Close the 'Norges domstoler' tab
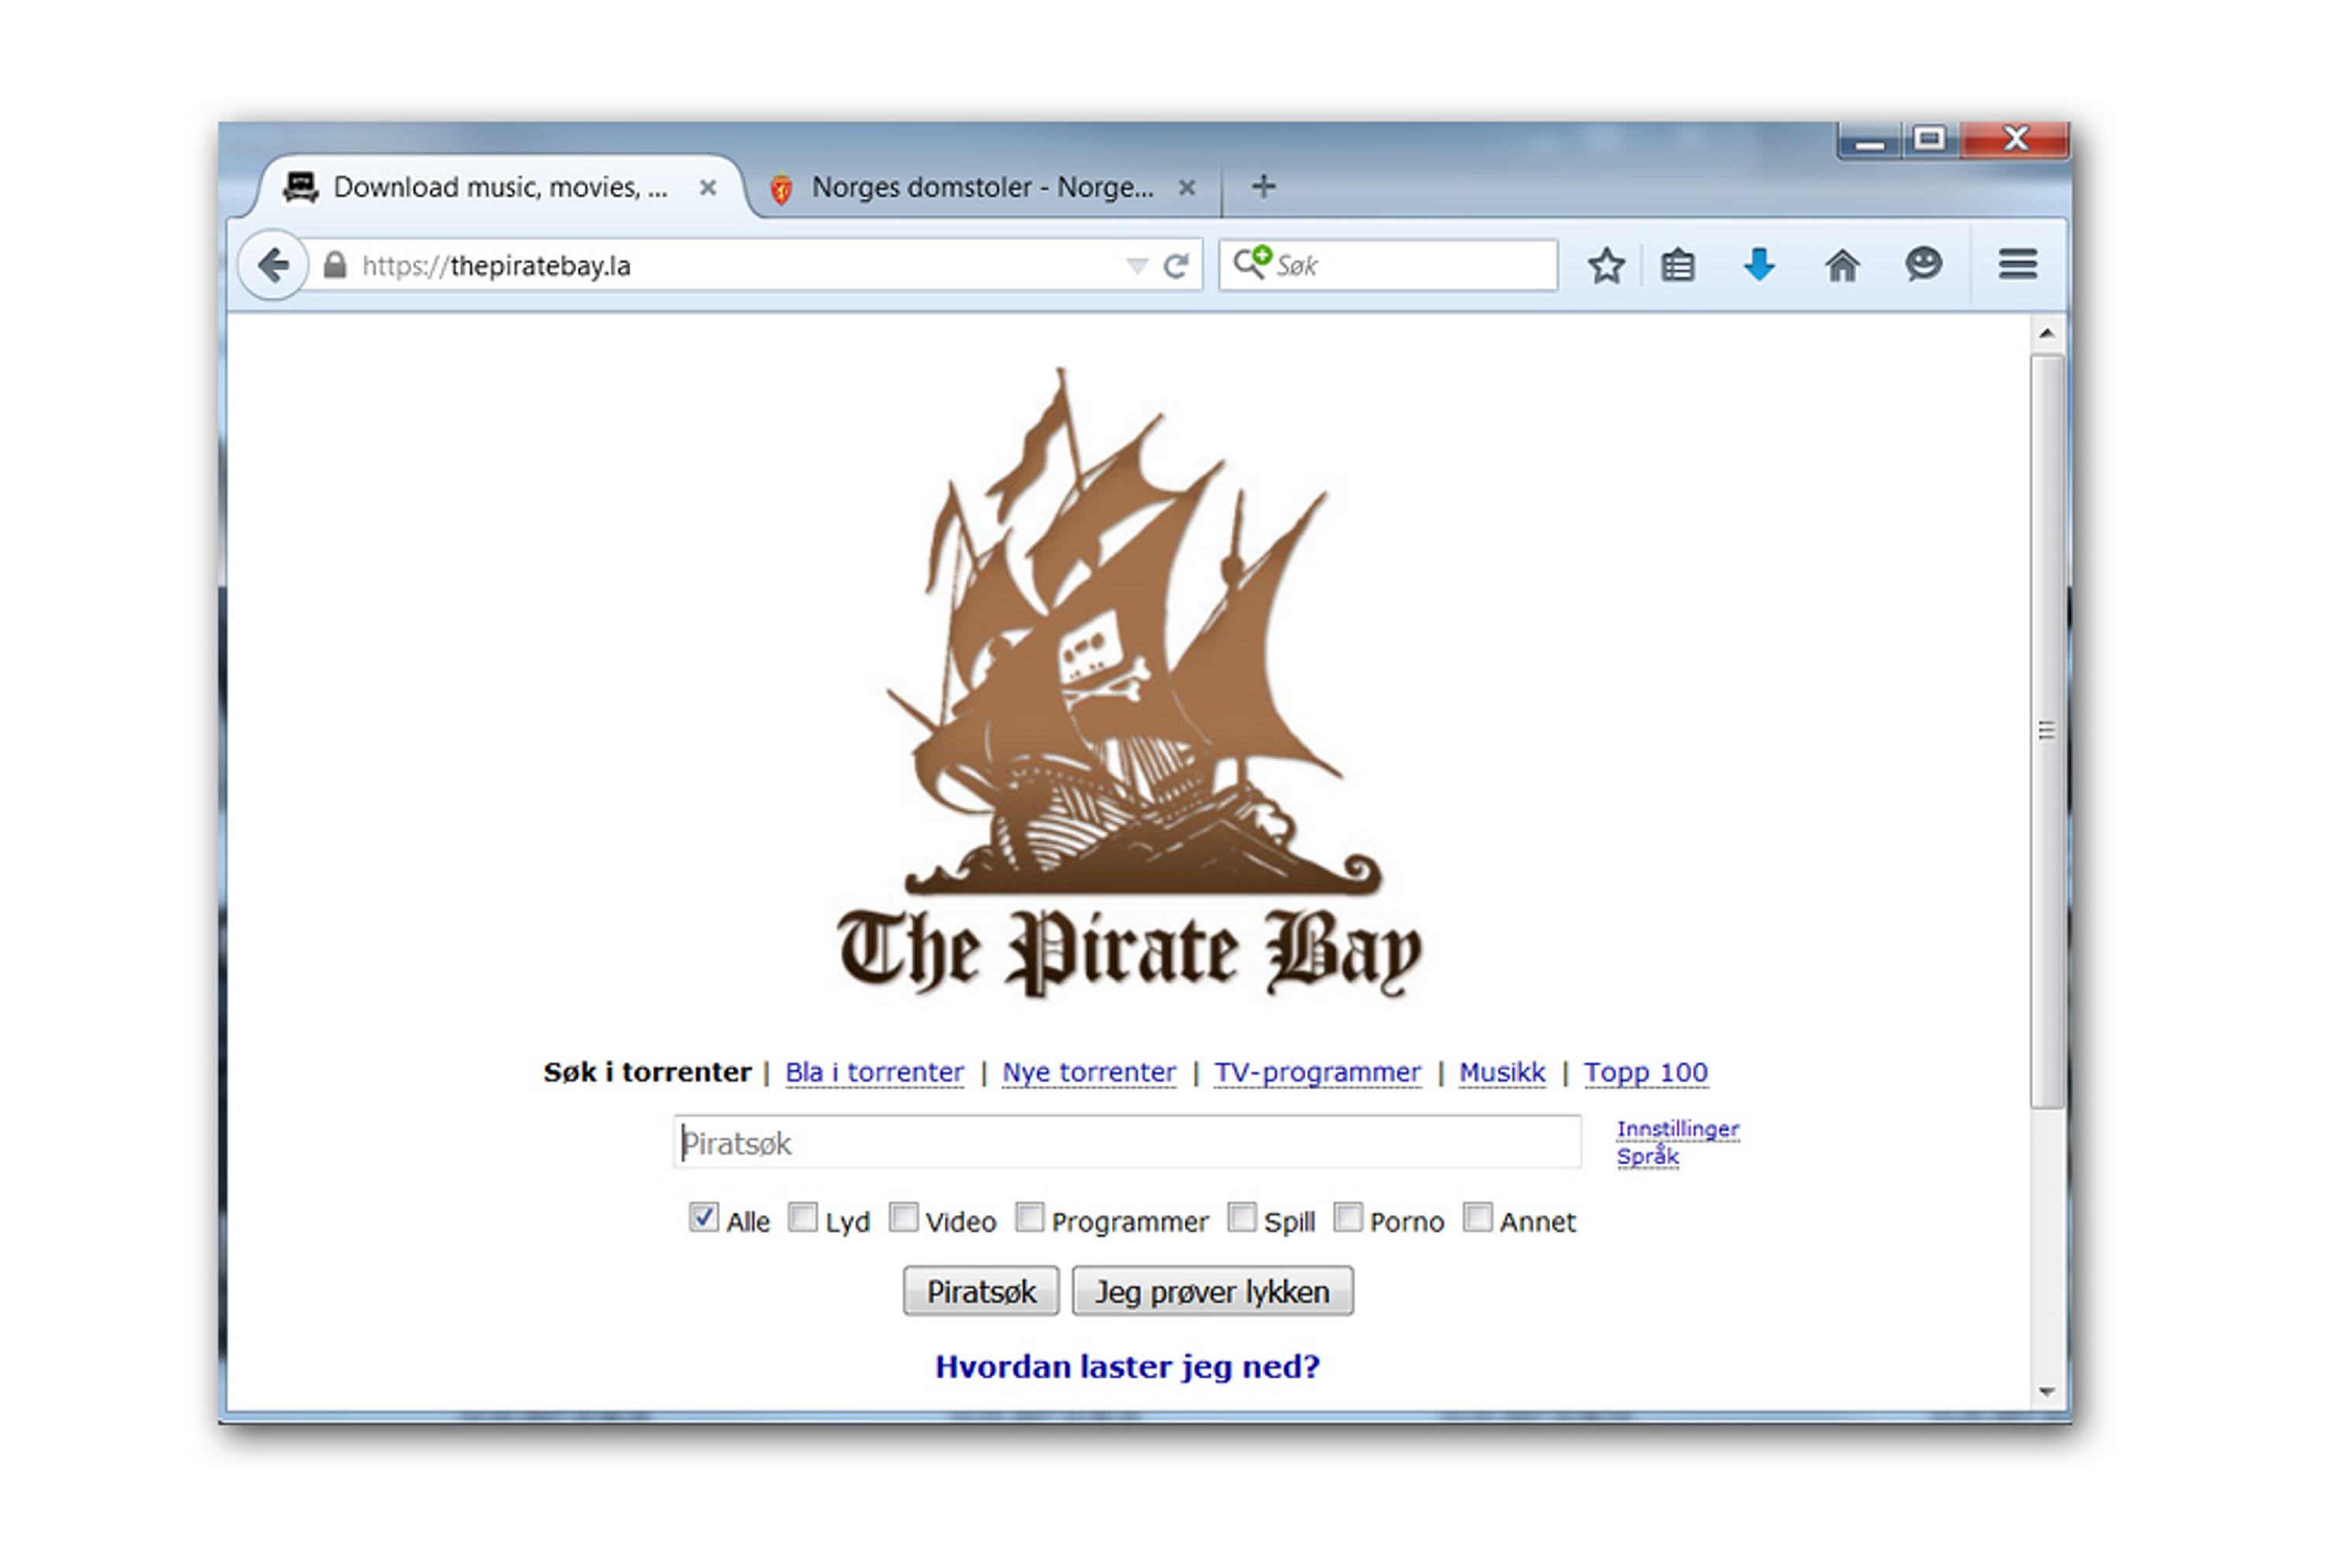 click(1187, 187)
